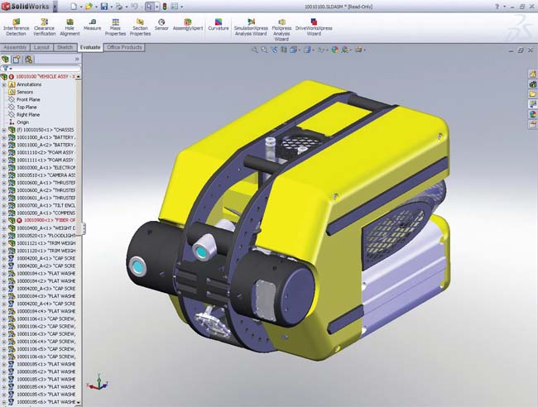Screen dimensions: 538x407
Task: Click the Help question mark icon
Action: [497, 6]
